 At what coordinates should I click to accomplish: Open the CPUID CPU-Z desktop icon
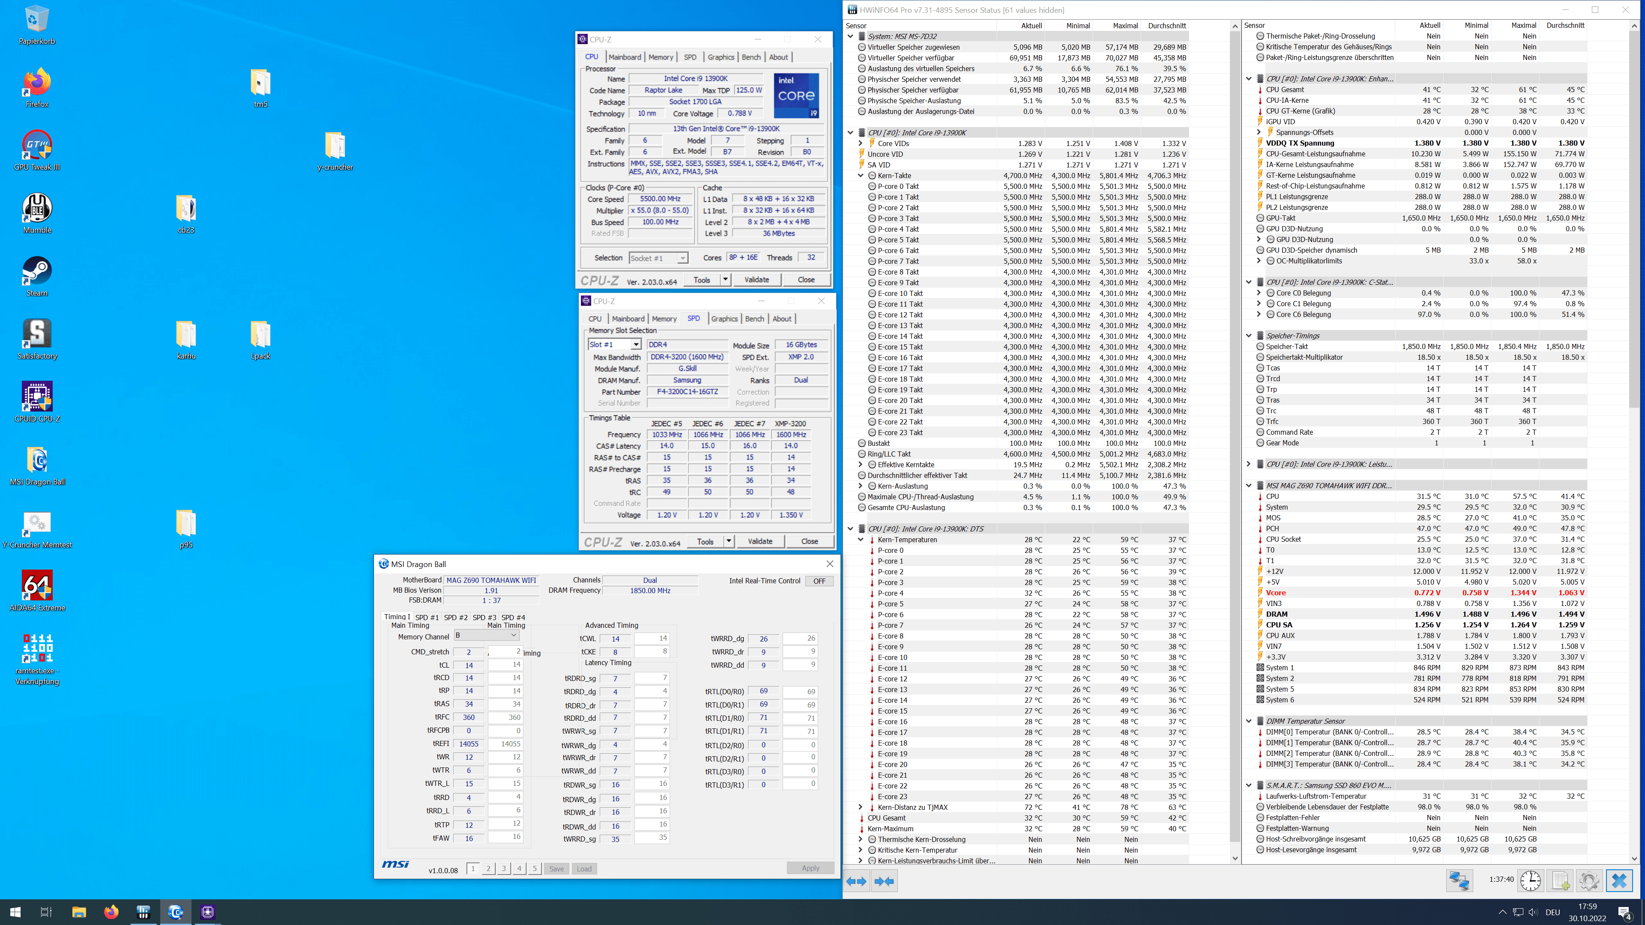[37, 403]
